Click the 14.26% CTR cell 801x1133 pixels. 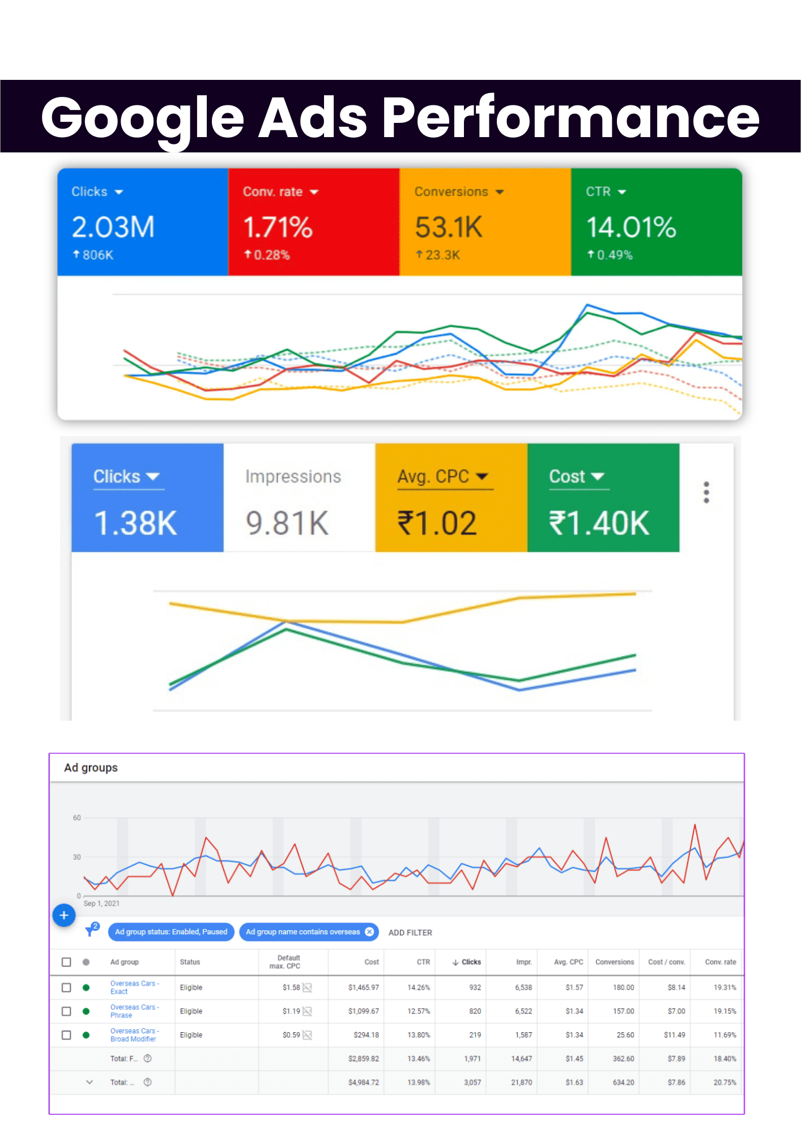coord(419,987)
